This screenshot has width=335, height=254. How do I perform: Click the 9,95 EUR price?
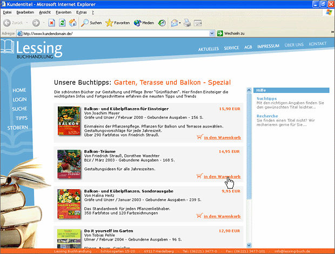coord(231,191)
